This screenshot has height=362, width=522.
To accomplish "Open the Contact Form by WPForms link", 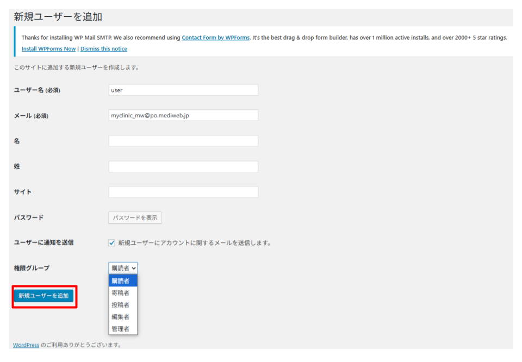I will coord(215,38).
